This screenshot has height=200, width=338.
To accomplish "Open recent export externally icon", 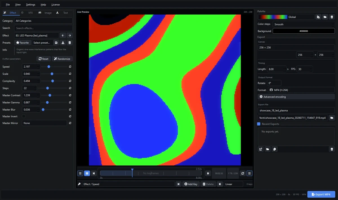I will (x=261, y=149).
